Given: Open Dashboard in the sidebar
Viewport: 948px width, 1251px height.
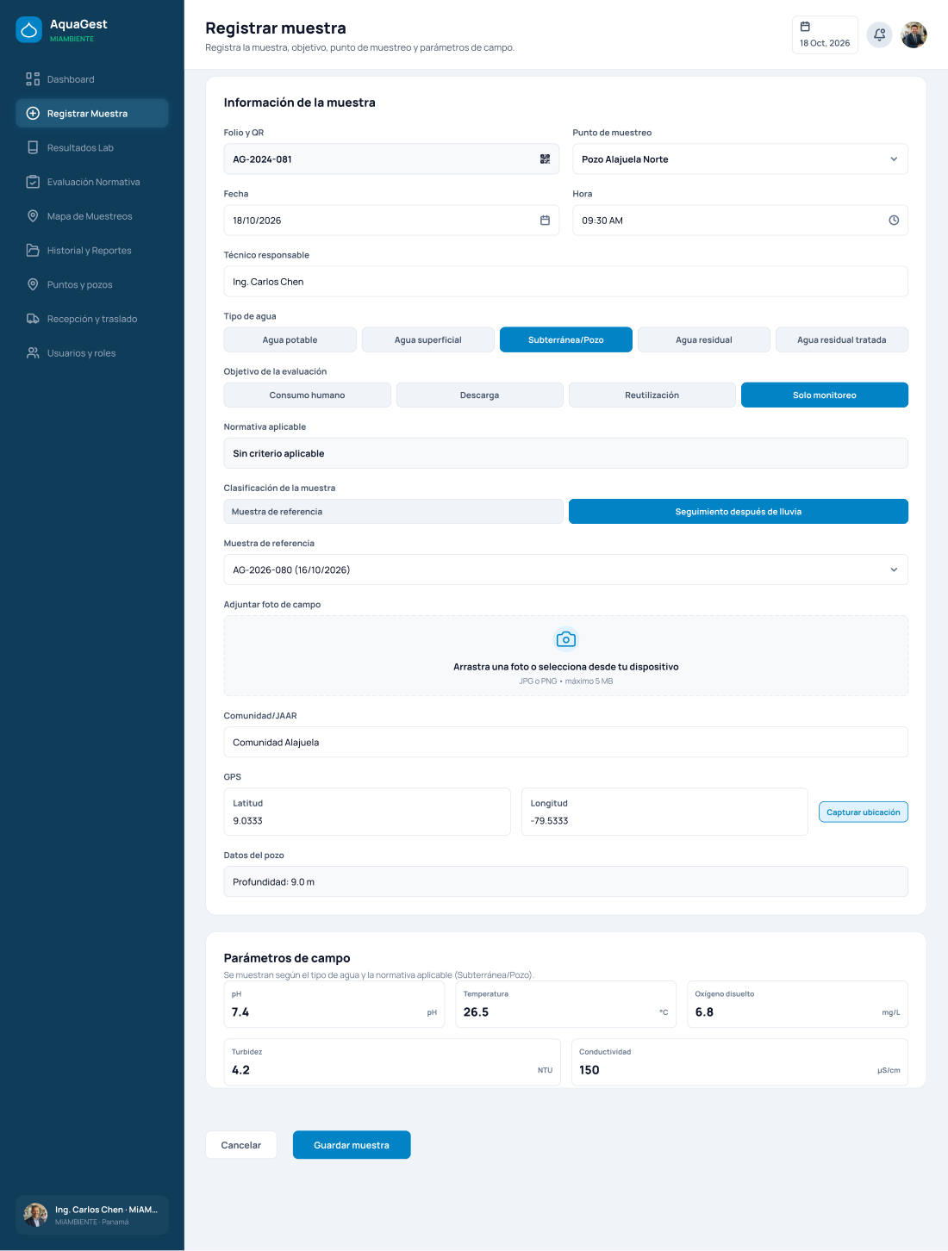Looking at the screenshot, I should pyautogui.click(x=91, y=79).
